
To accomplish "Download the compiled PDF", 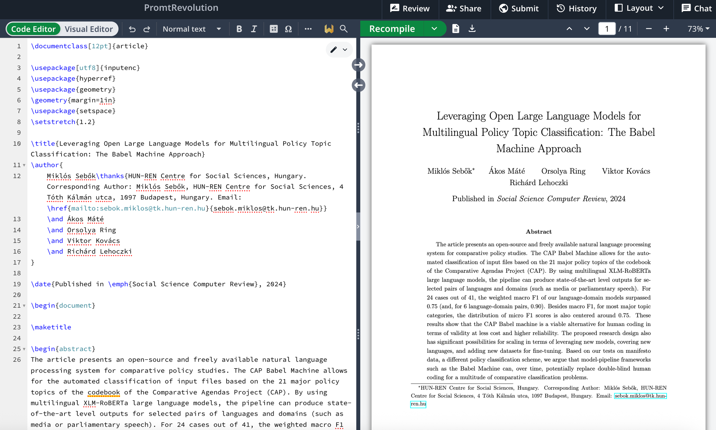I will click(x=472, y=29).
